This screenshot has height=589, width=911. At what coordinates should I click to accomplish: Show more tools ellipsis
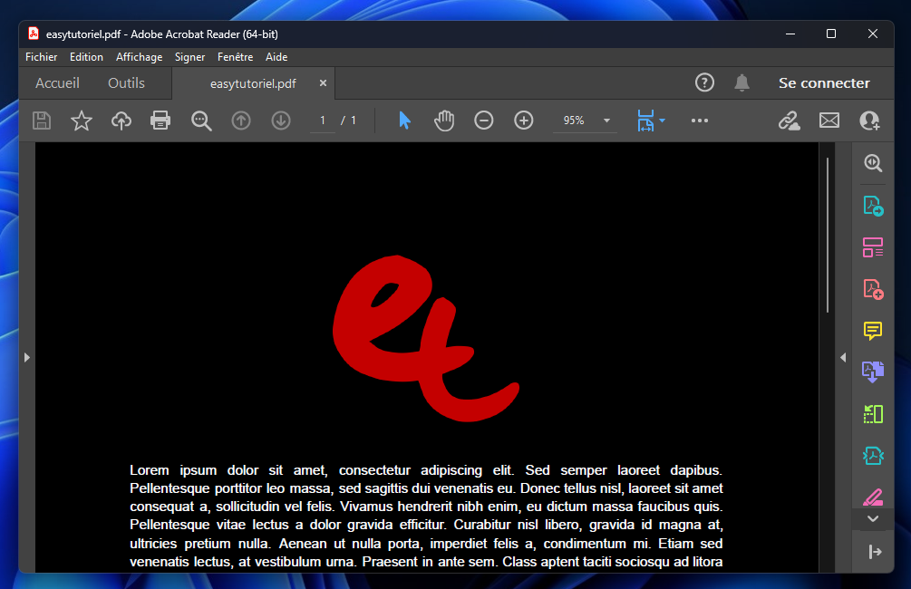pos(700,121)
